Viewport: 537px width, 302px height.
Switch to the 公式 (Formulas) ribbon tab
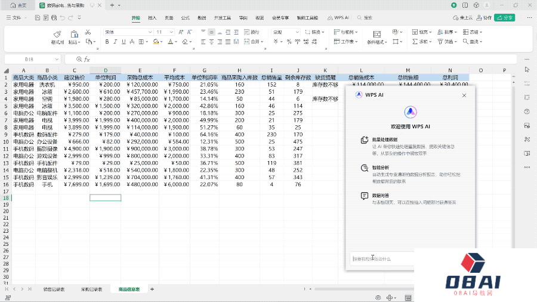pos(186,18)
